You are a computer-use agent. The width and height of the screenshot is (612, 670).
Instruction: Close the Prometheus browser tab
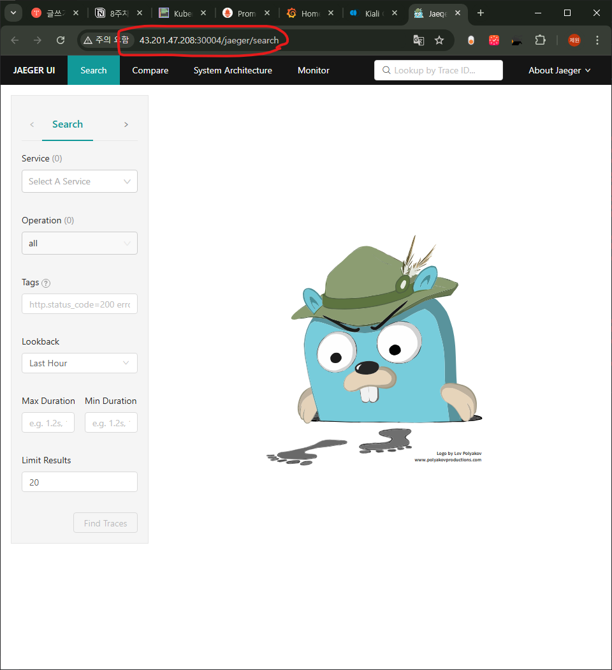pyautogui.click(x=267, y=13)
